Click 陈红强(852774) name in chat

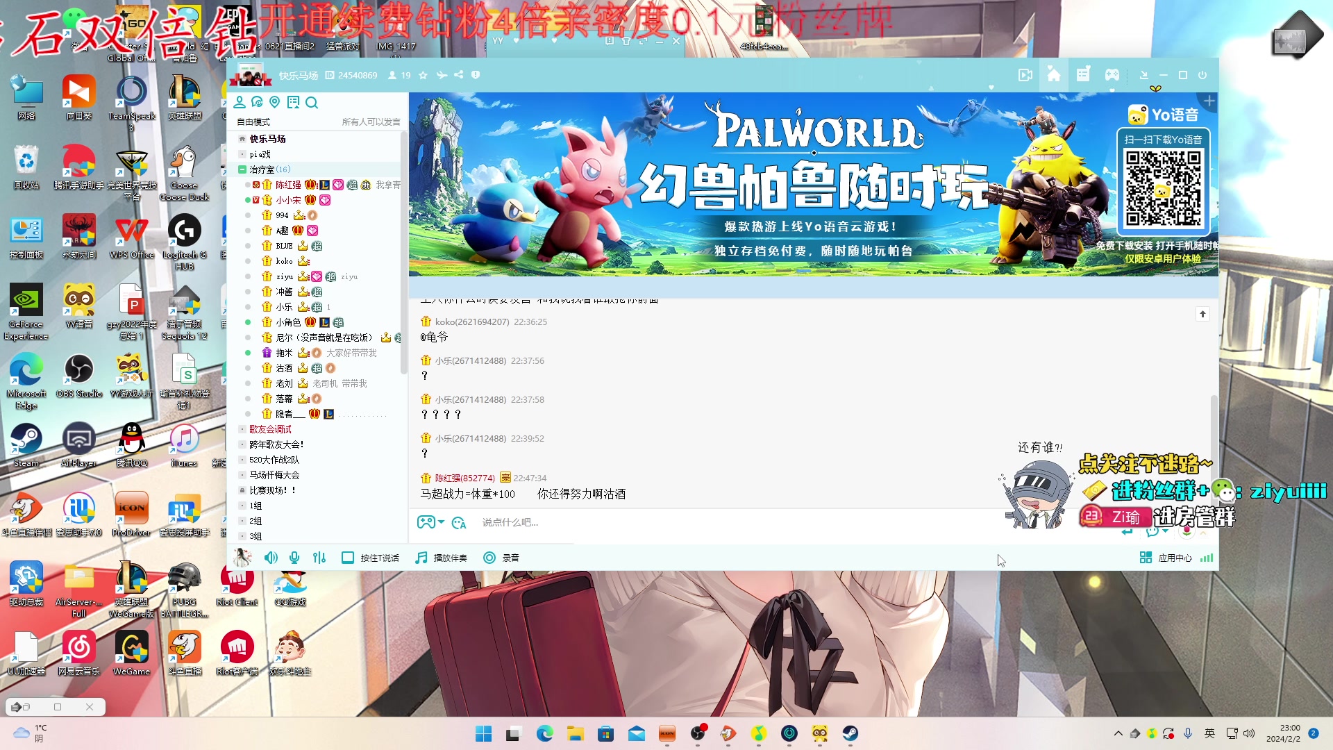465,478
